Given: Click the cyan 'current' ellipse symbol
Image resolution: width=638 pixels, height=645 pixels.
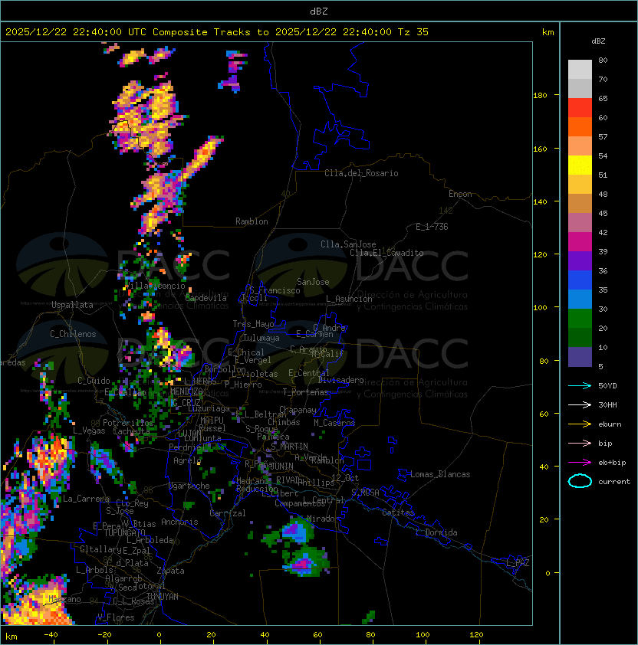Looking at the screenshot, I should (x=580, y=481).
